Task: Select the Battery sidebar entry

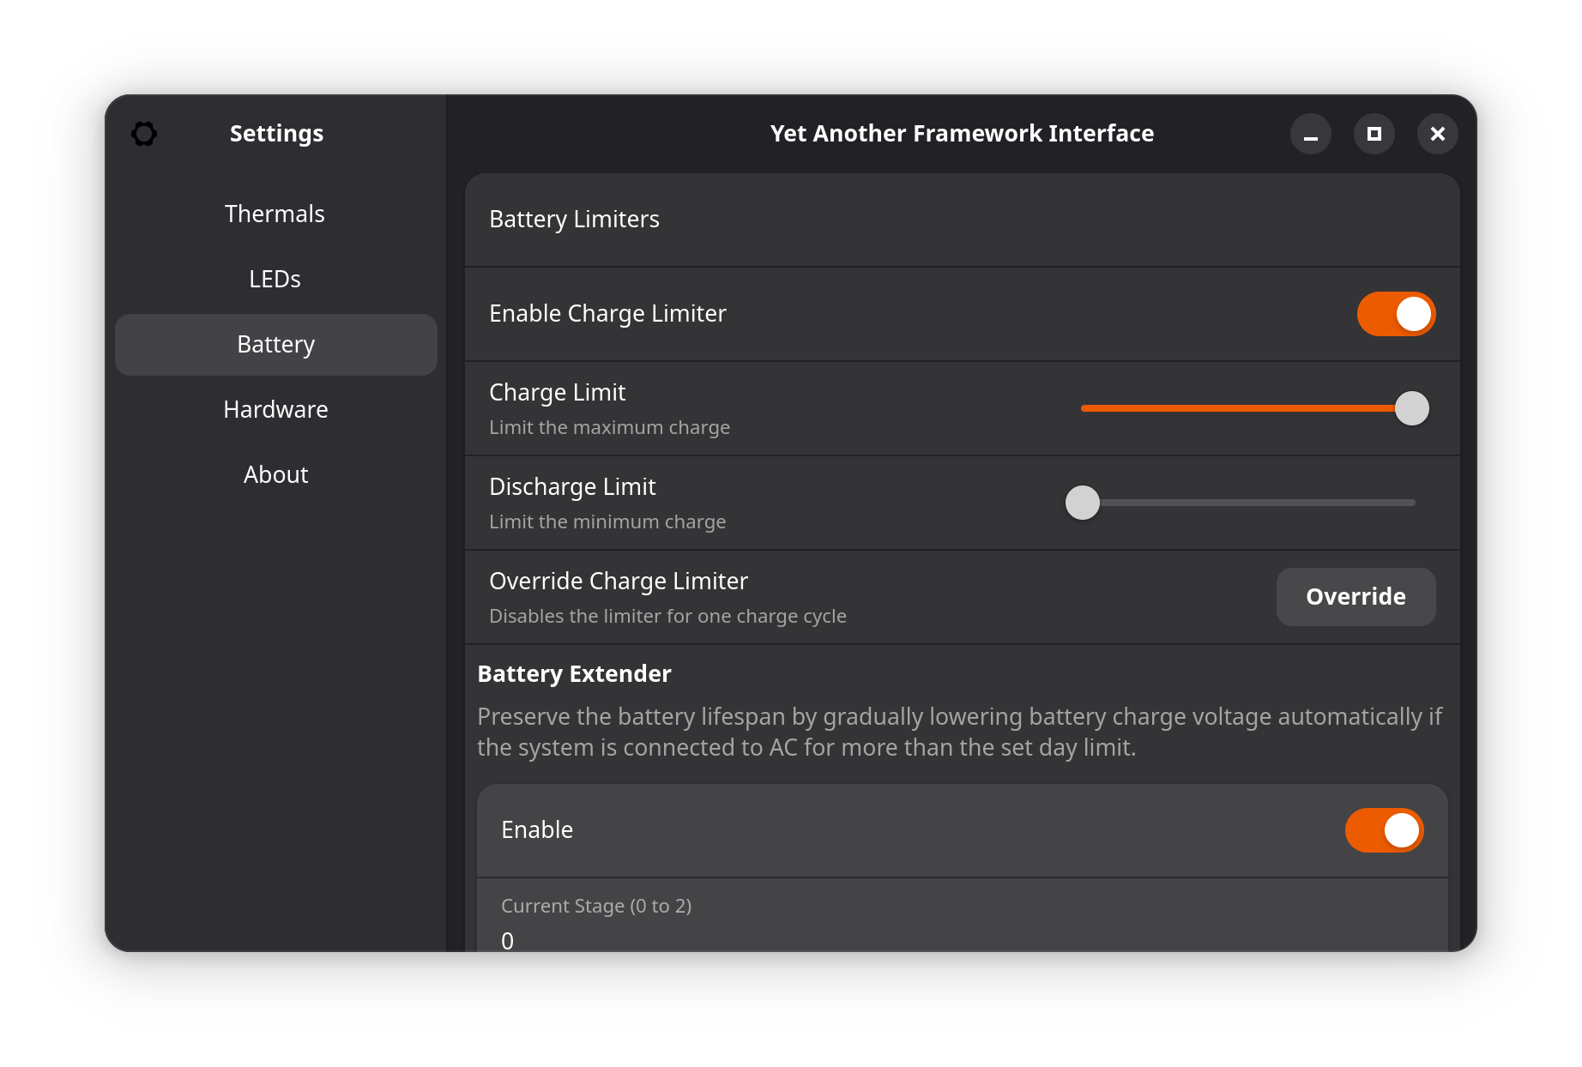Action: coord(275,344)
